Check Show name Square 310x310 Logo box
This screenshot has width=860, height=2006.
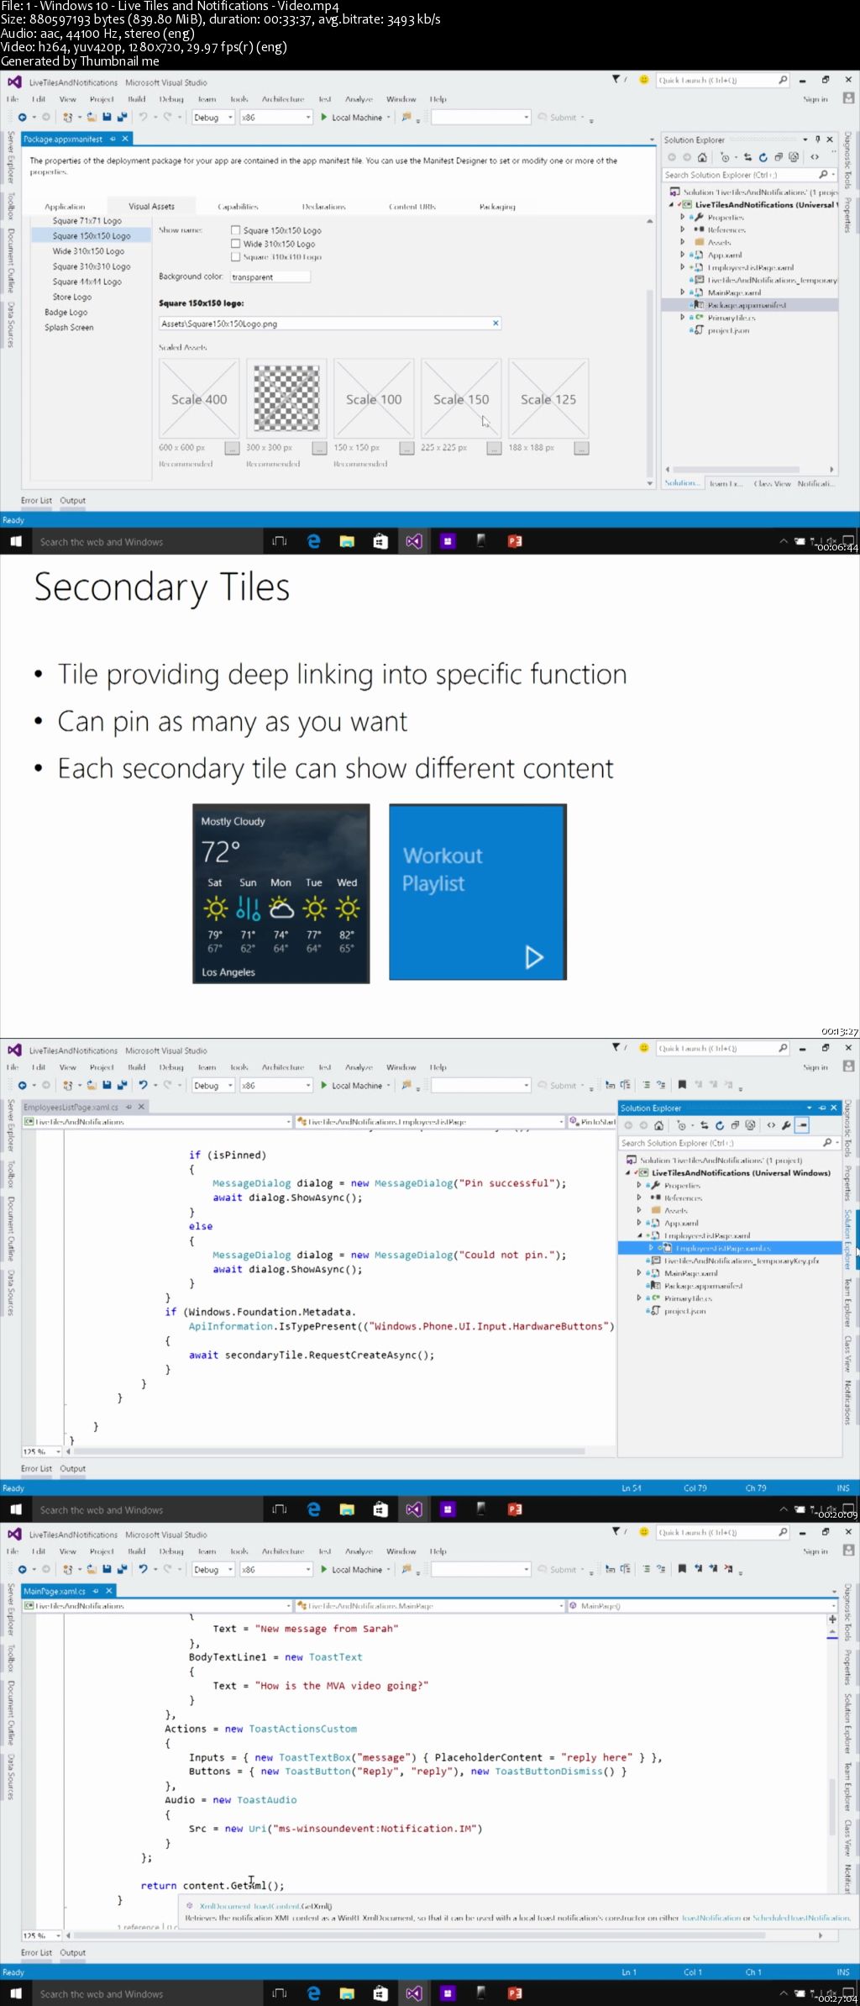click(x=236, y=257)
